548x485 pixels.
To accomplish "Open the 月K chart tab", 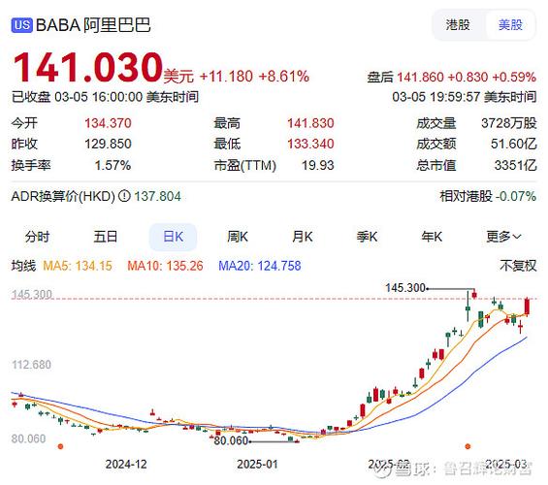I will click(303, 237).
